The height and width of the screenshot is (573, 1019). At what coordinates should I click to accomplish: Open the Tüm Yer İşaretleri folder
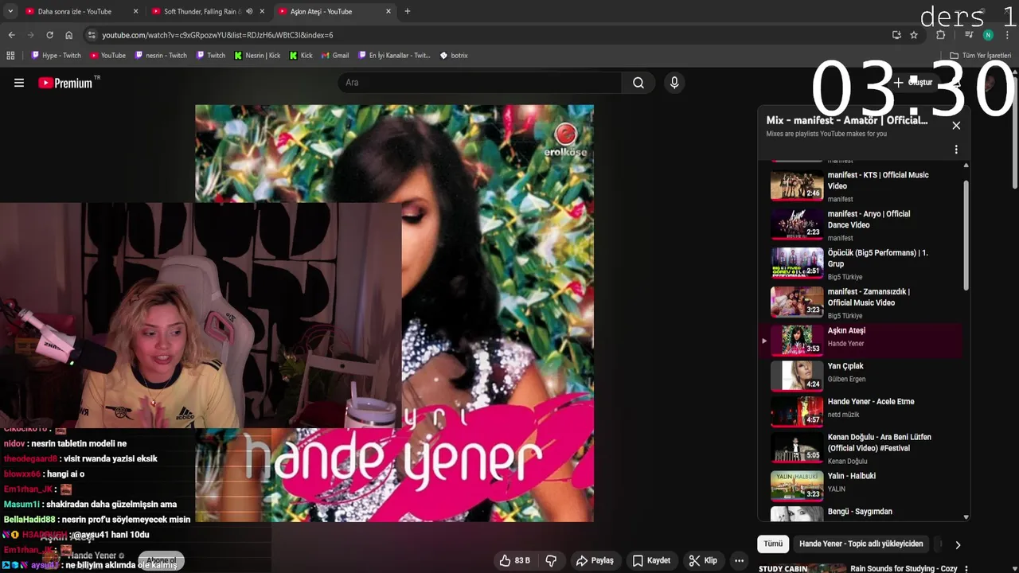pos(980,56)
